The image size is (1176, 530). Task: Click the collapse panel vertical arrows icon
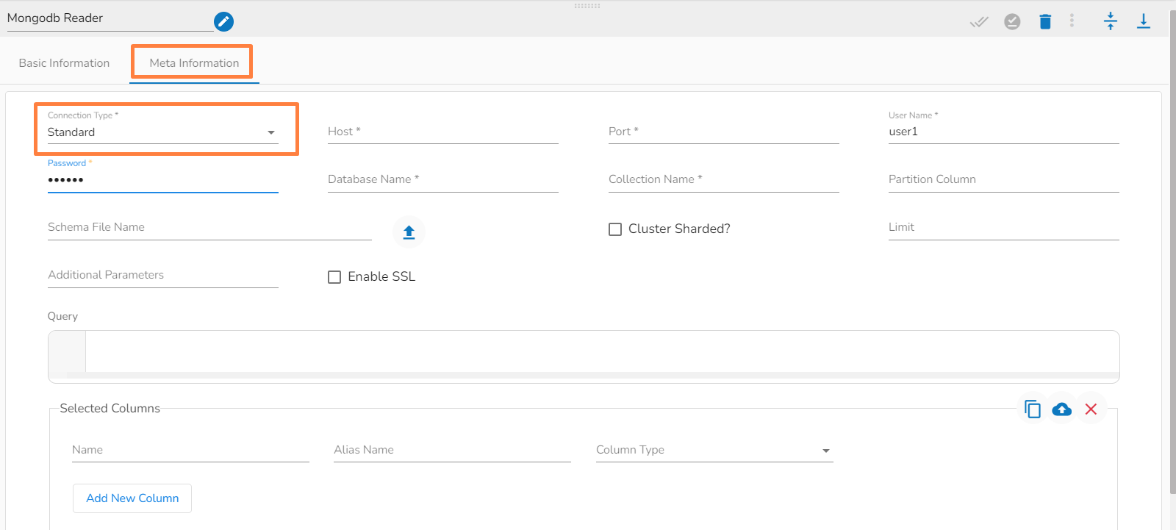[x=1110, y=21]
